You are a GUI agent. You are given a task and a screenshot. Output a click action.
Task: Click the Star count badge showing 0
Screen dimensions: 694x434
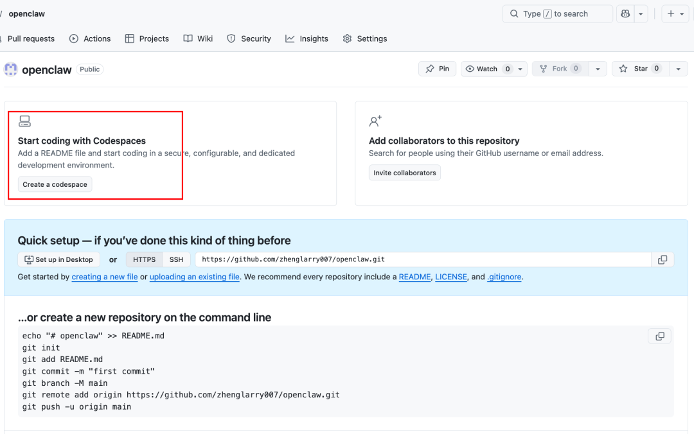point(656,69)
